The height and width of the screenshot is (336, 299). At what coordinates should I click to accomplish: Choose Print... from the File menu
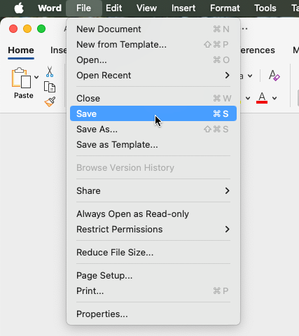click(x=153, y=291)
